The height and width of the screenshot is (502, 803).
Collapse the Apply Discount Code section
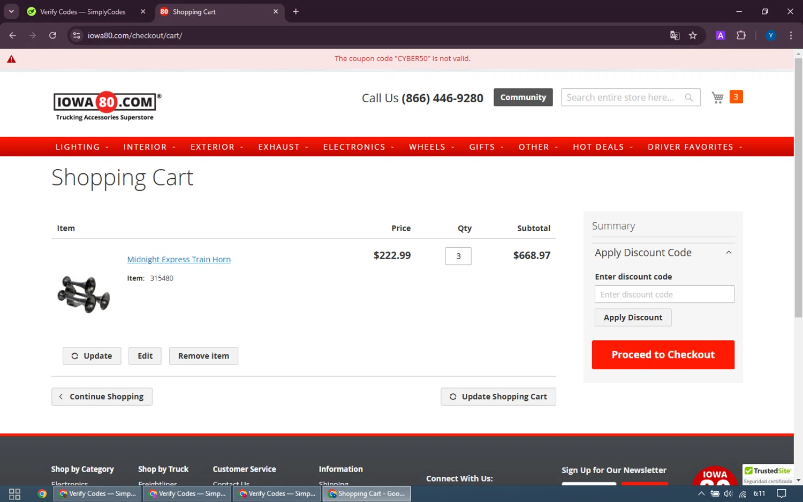pos(729,253)
